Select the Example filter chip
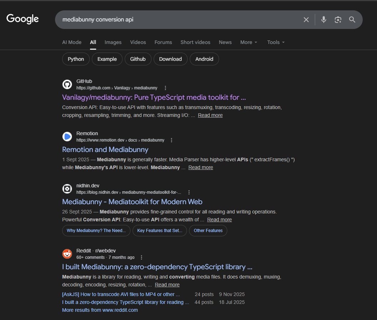377x320 pixels. 107,59
